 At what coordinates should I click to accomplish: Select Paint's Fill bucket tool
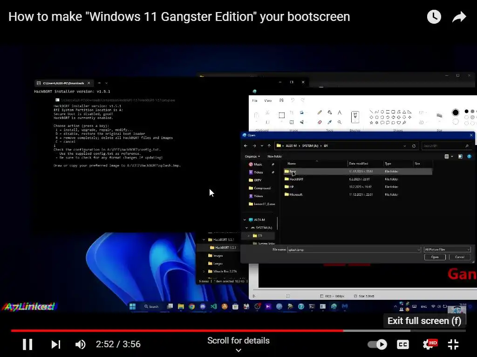pyautogui.click(x=329, y=112)
